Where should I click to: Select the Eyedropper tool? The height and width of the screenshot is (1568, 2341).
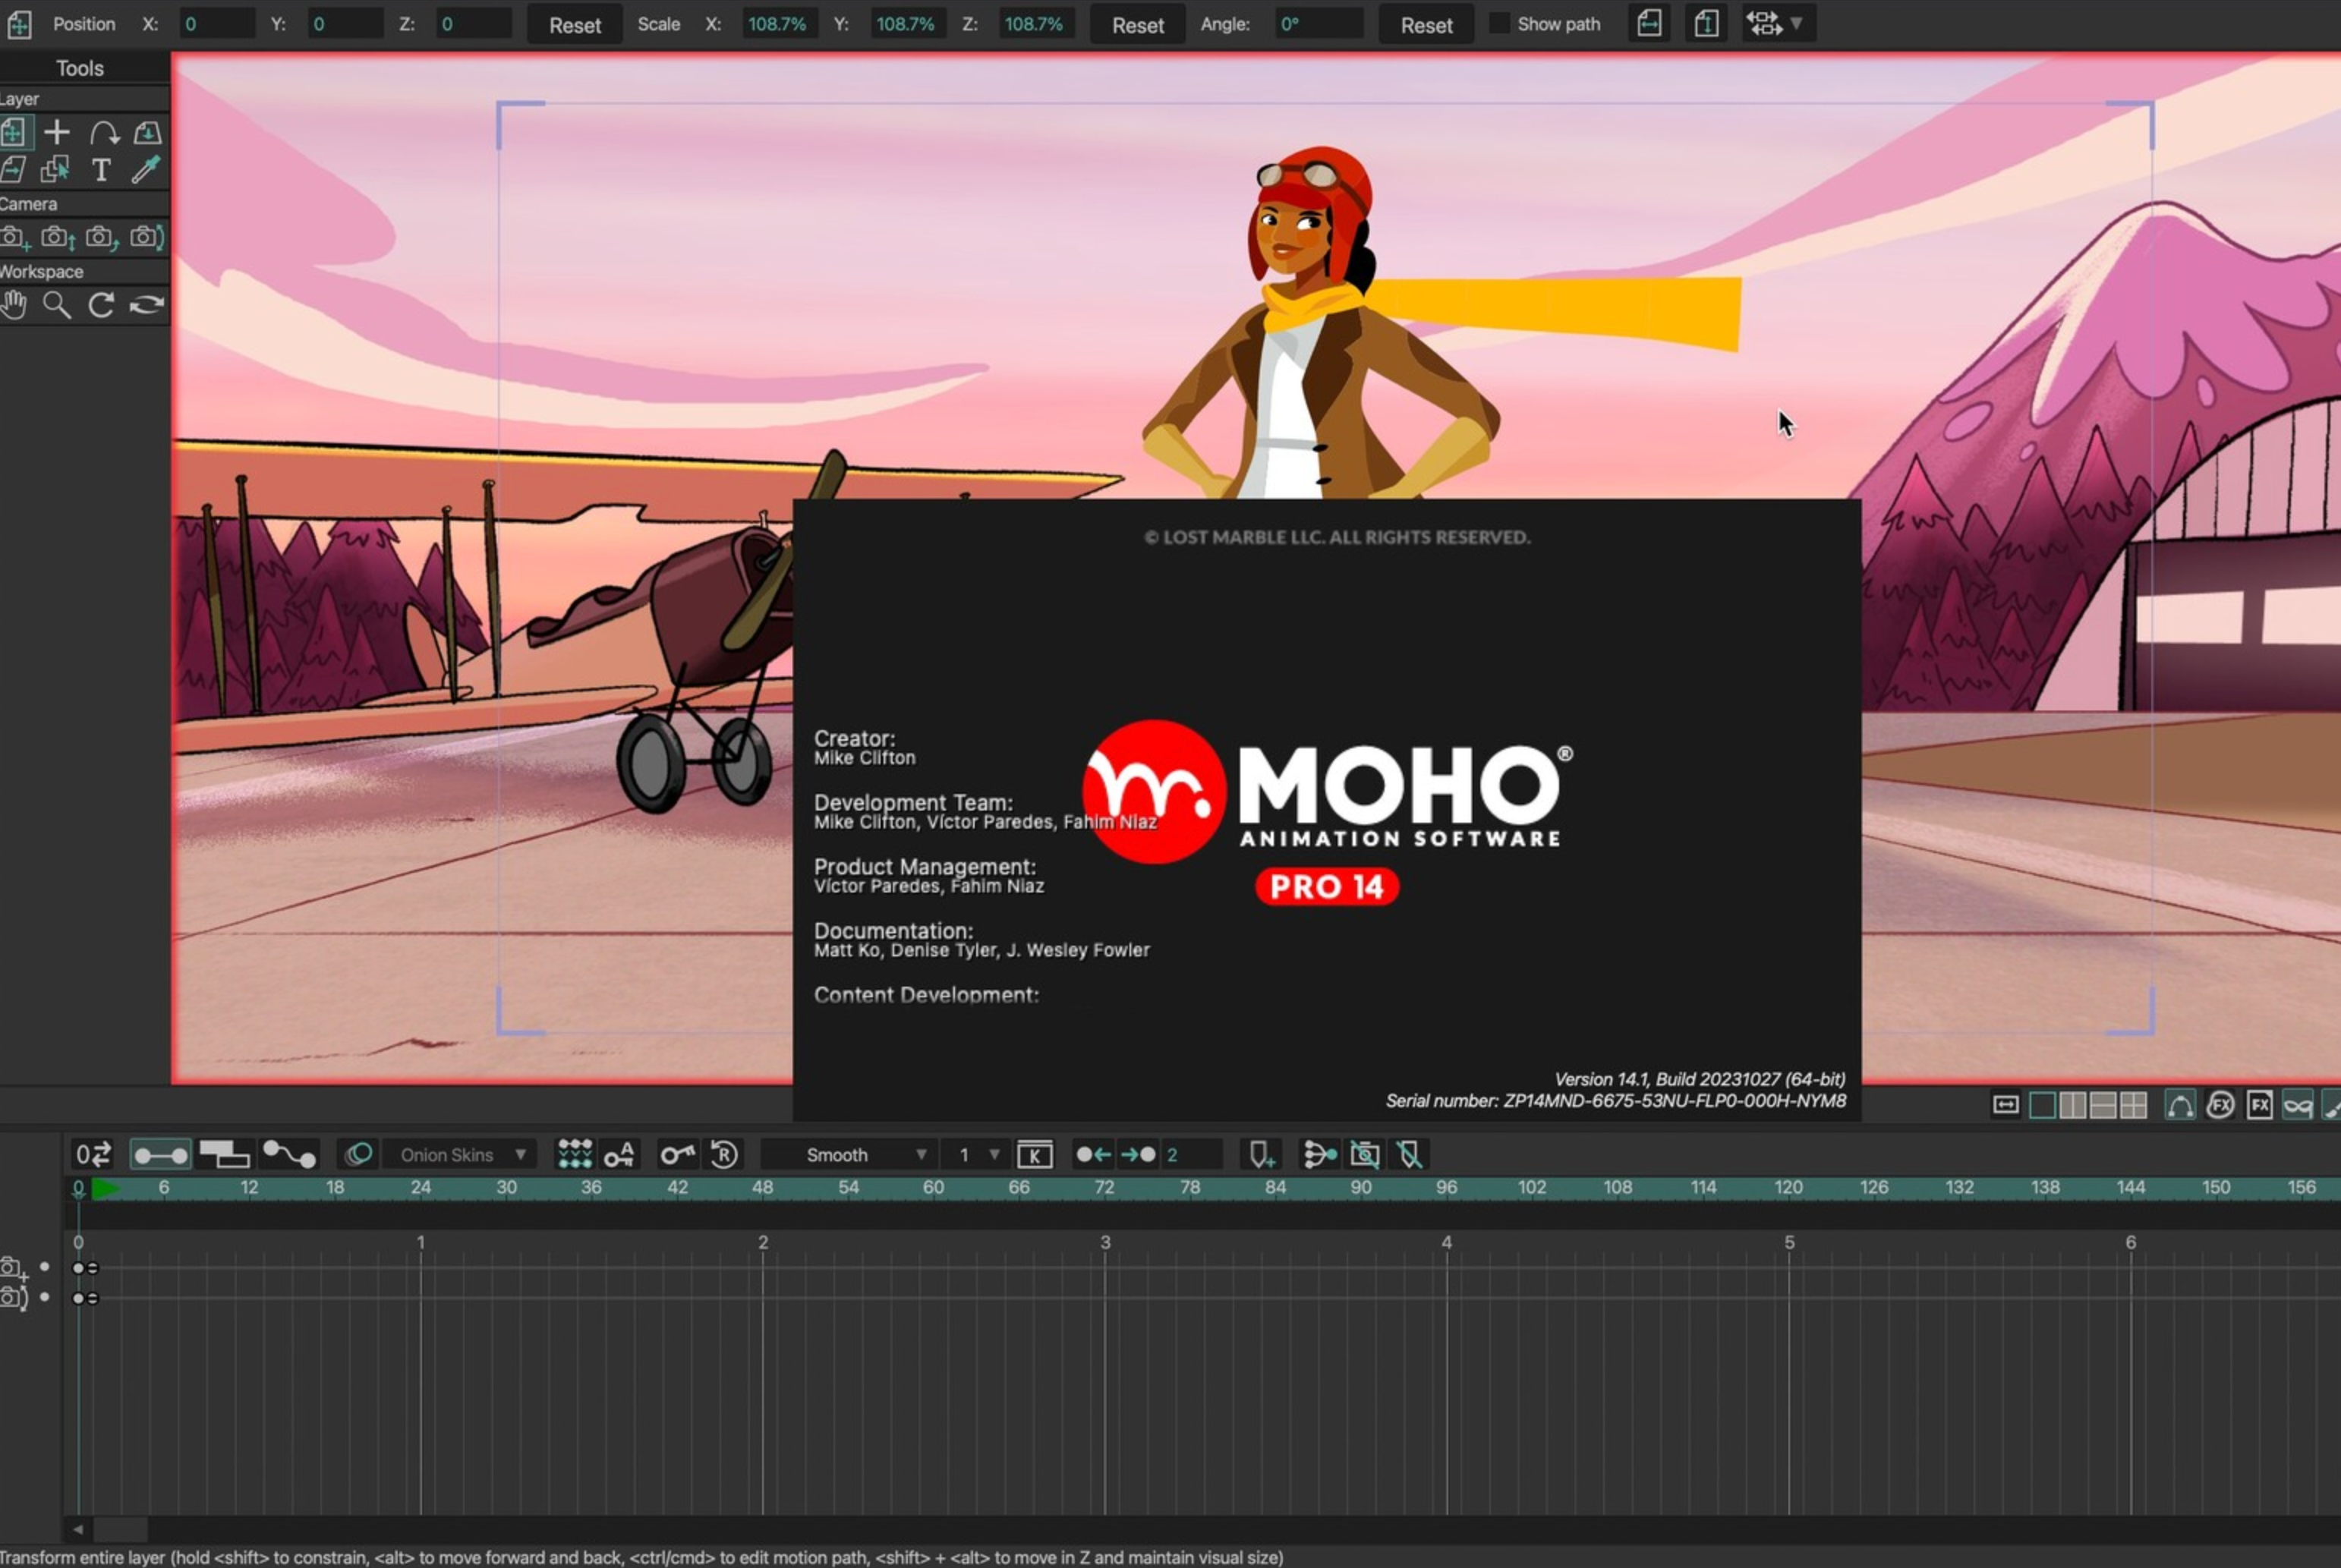coord(146,170)
